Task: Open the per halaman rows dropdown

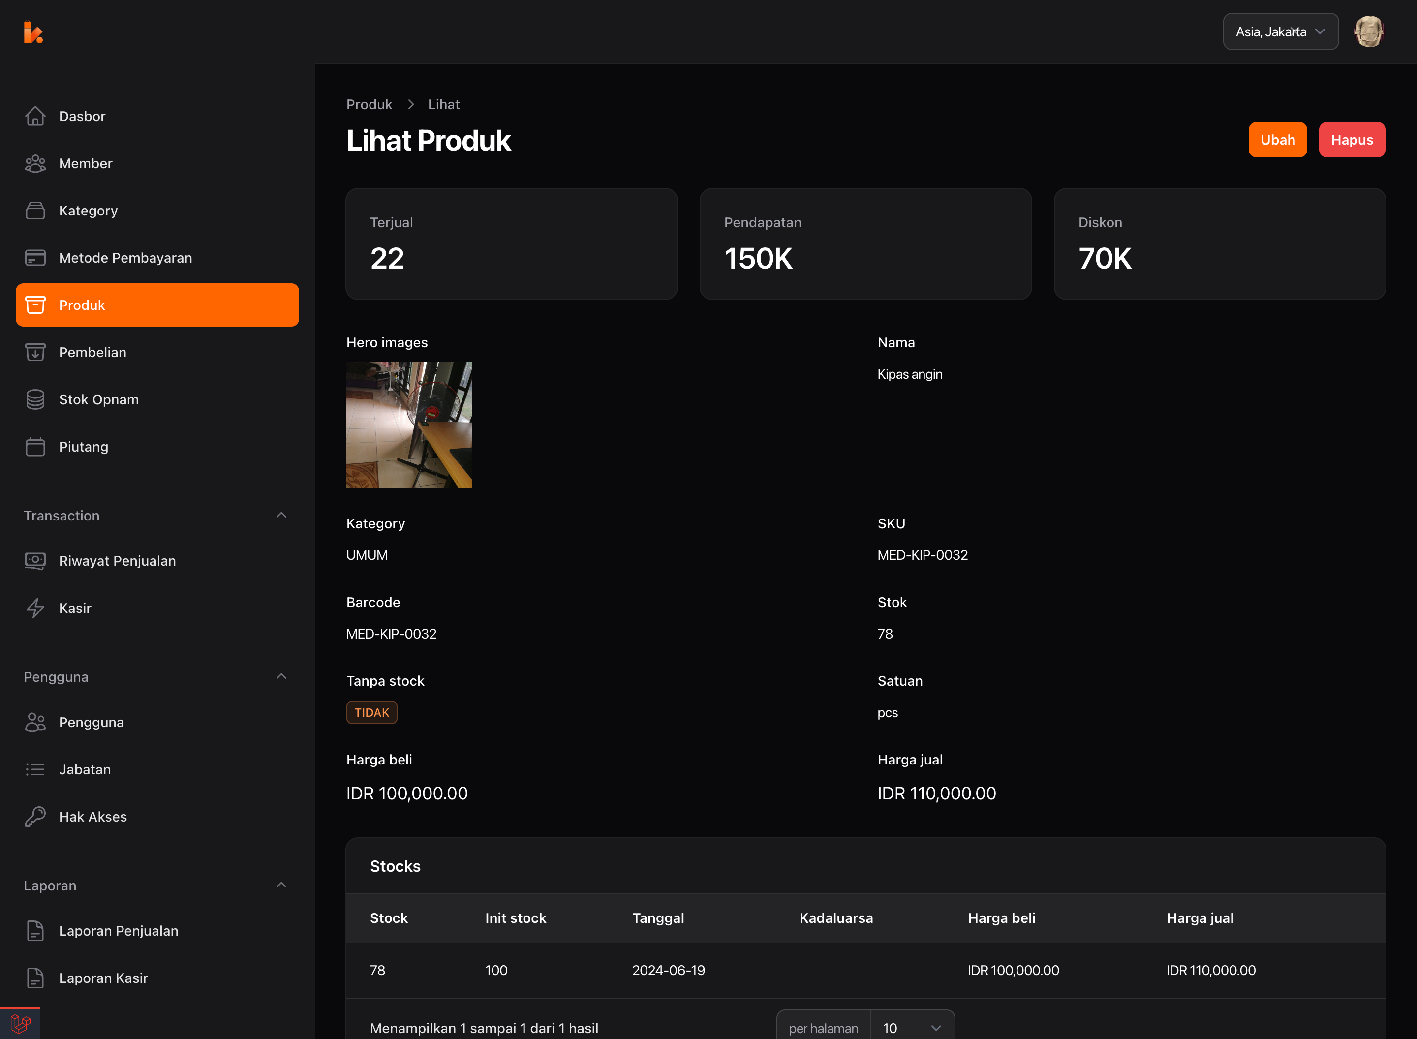Action: pos(912,1028)
